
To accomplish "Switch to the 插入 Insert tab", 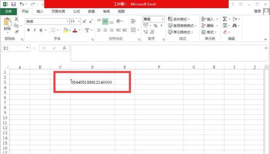I will pos(40,11).
